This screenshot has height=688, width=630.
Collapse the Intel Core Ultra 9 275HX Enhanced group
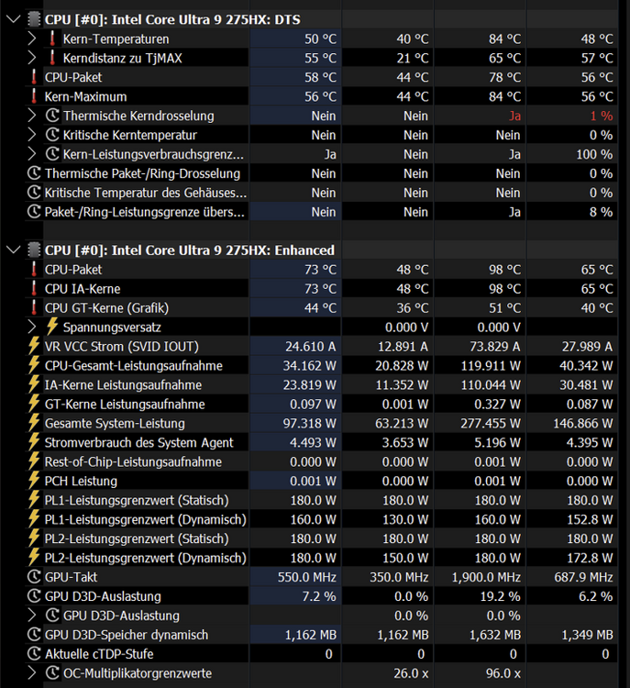point(12,250)
